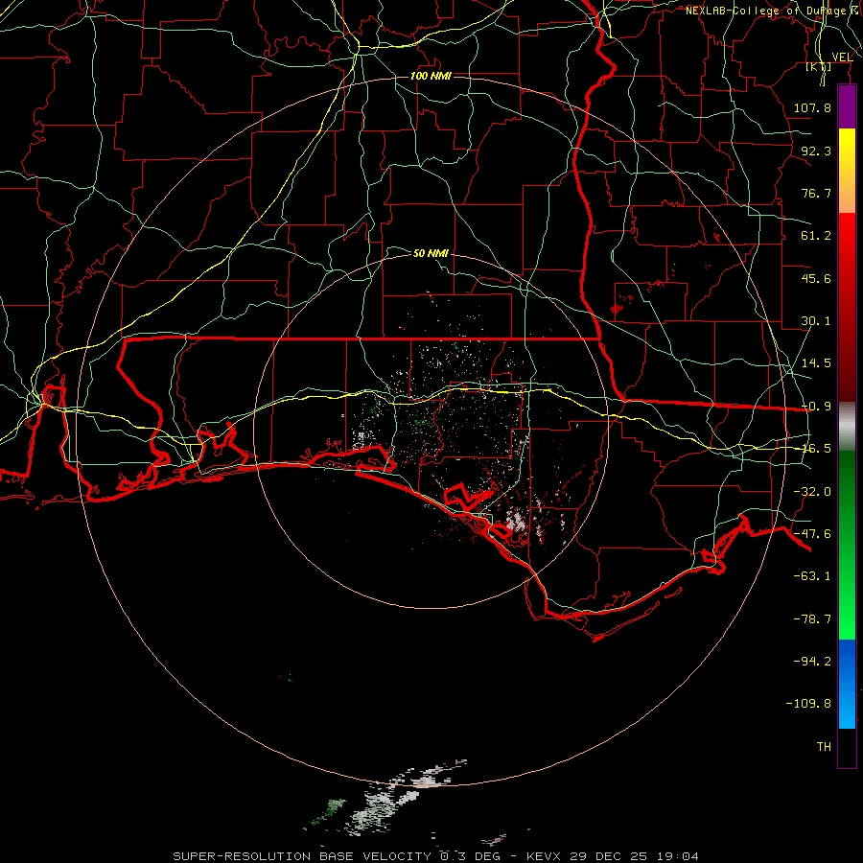This screenshot has height=863, width=863.
Task: Click the [KT] units label
Action: tap(819, 66)
